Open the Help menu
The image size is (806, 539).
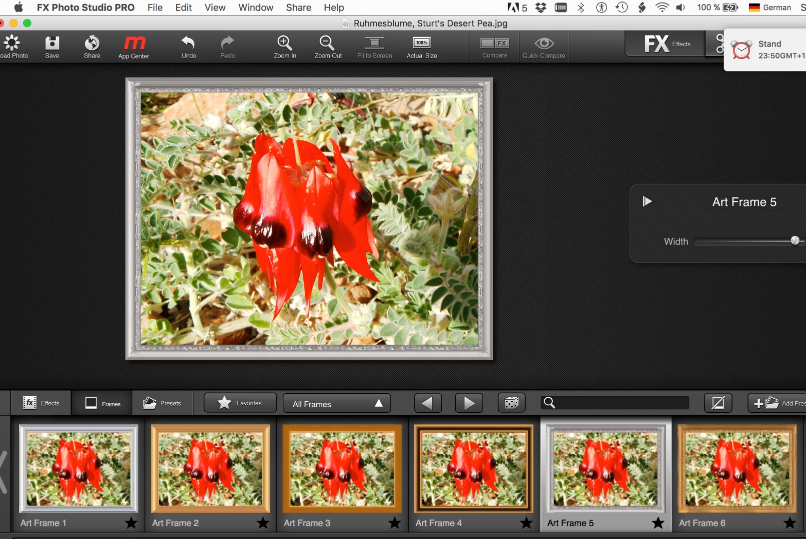[334, 7]
